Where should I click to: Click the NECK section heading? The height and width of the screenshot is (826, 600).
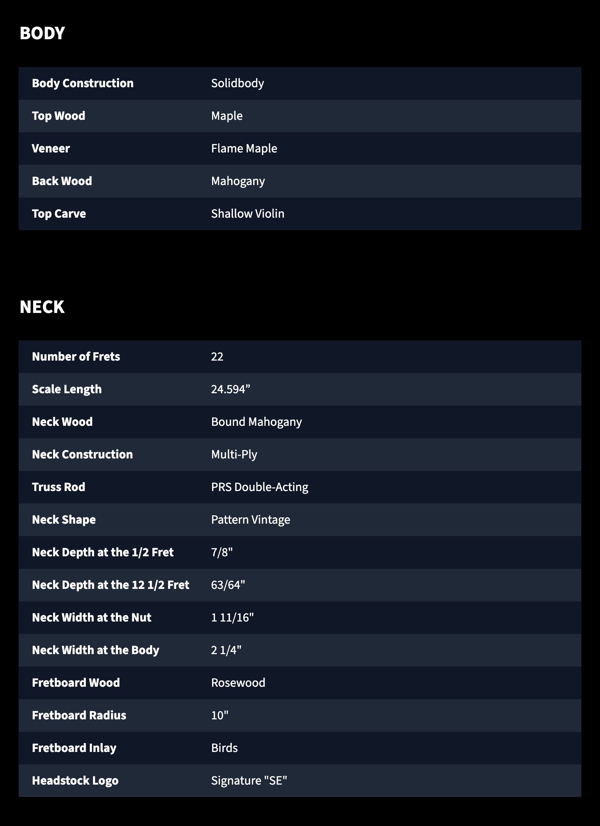point(42,307)
